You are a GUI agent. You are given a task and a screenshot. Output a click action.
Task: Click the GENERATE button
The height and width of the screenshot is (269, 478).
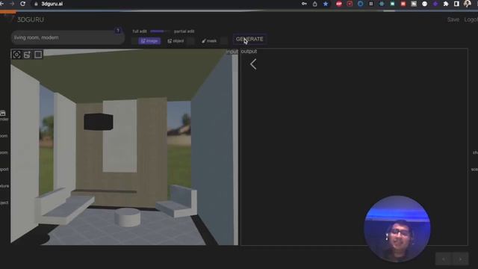[249, 40]
